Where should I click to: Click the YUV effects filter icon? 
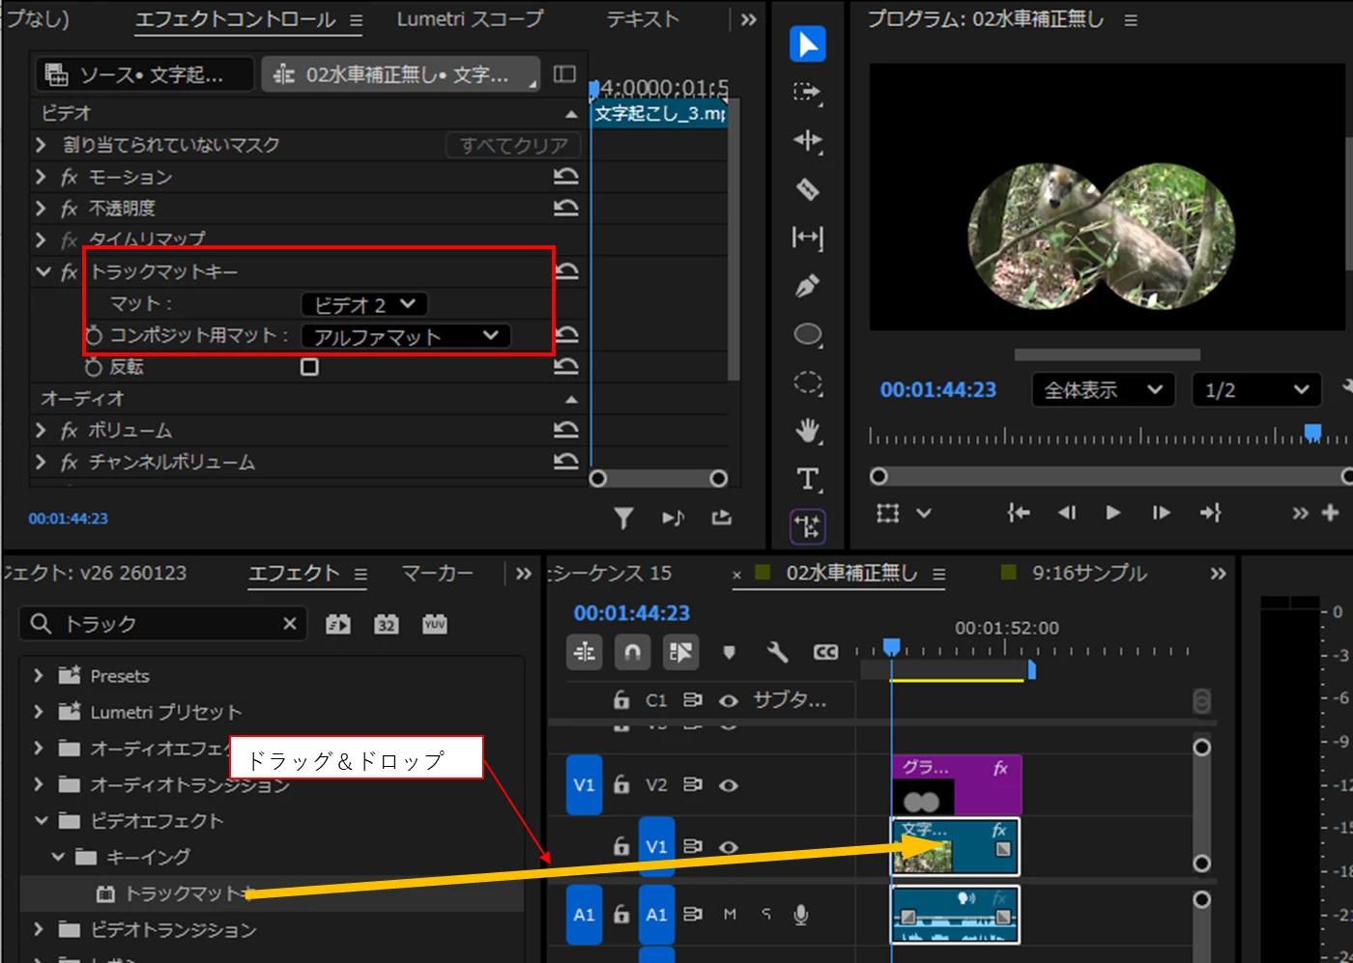[435, 625]
